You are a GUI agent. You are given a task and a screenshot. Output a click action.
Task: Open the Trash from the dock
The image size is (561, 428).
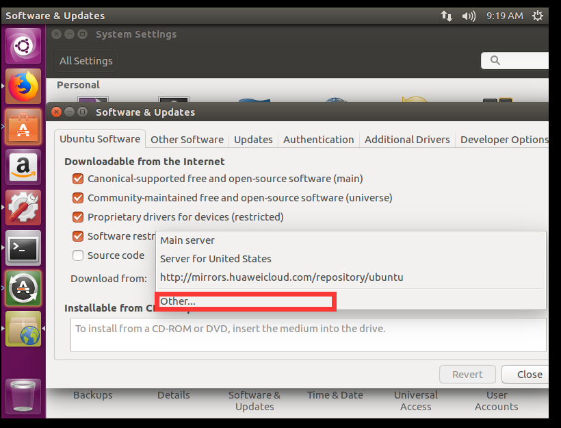click(23, 396)
